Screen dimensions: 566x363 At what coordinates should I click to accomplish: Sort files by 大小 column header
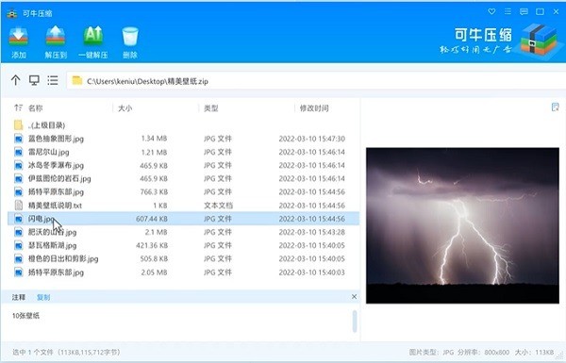tap(125, 107)
